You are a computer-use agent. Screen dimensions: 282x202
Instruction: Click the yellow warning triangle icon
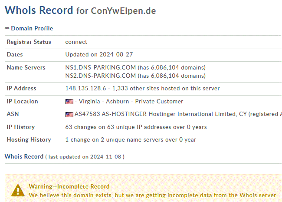(x=18, y=190)
